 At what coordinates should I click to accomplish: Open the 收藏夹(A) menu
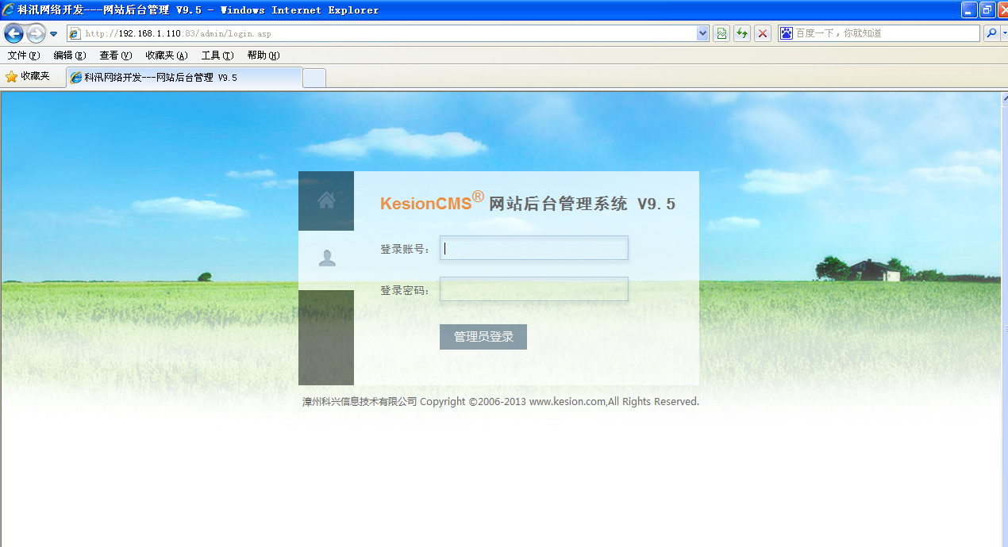coord(167,55)
